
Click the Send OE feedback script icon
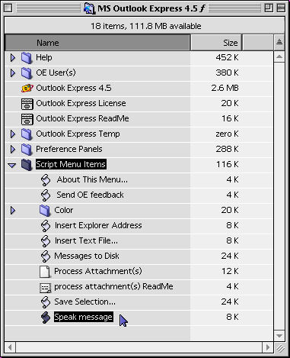pos(46,195)
